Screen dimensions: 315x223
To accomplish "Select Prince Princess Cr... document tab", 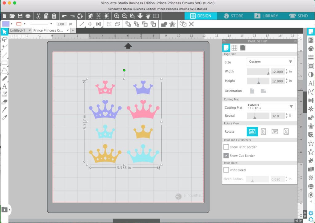I will coord(48,30).
